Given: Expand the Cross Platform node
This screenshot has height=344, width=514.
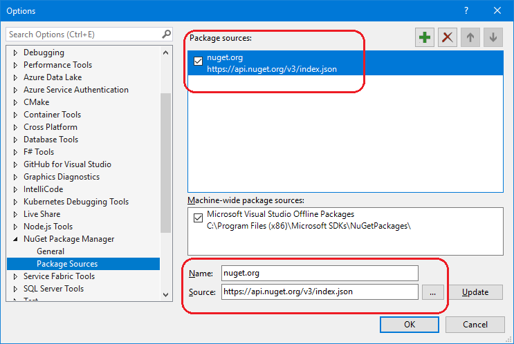Looking at the screenshot, I should (x=15, y=127).
